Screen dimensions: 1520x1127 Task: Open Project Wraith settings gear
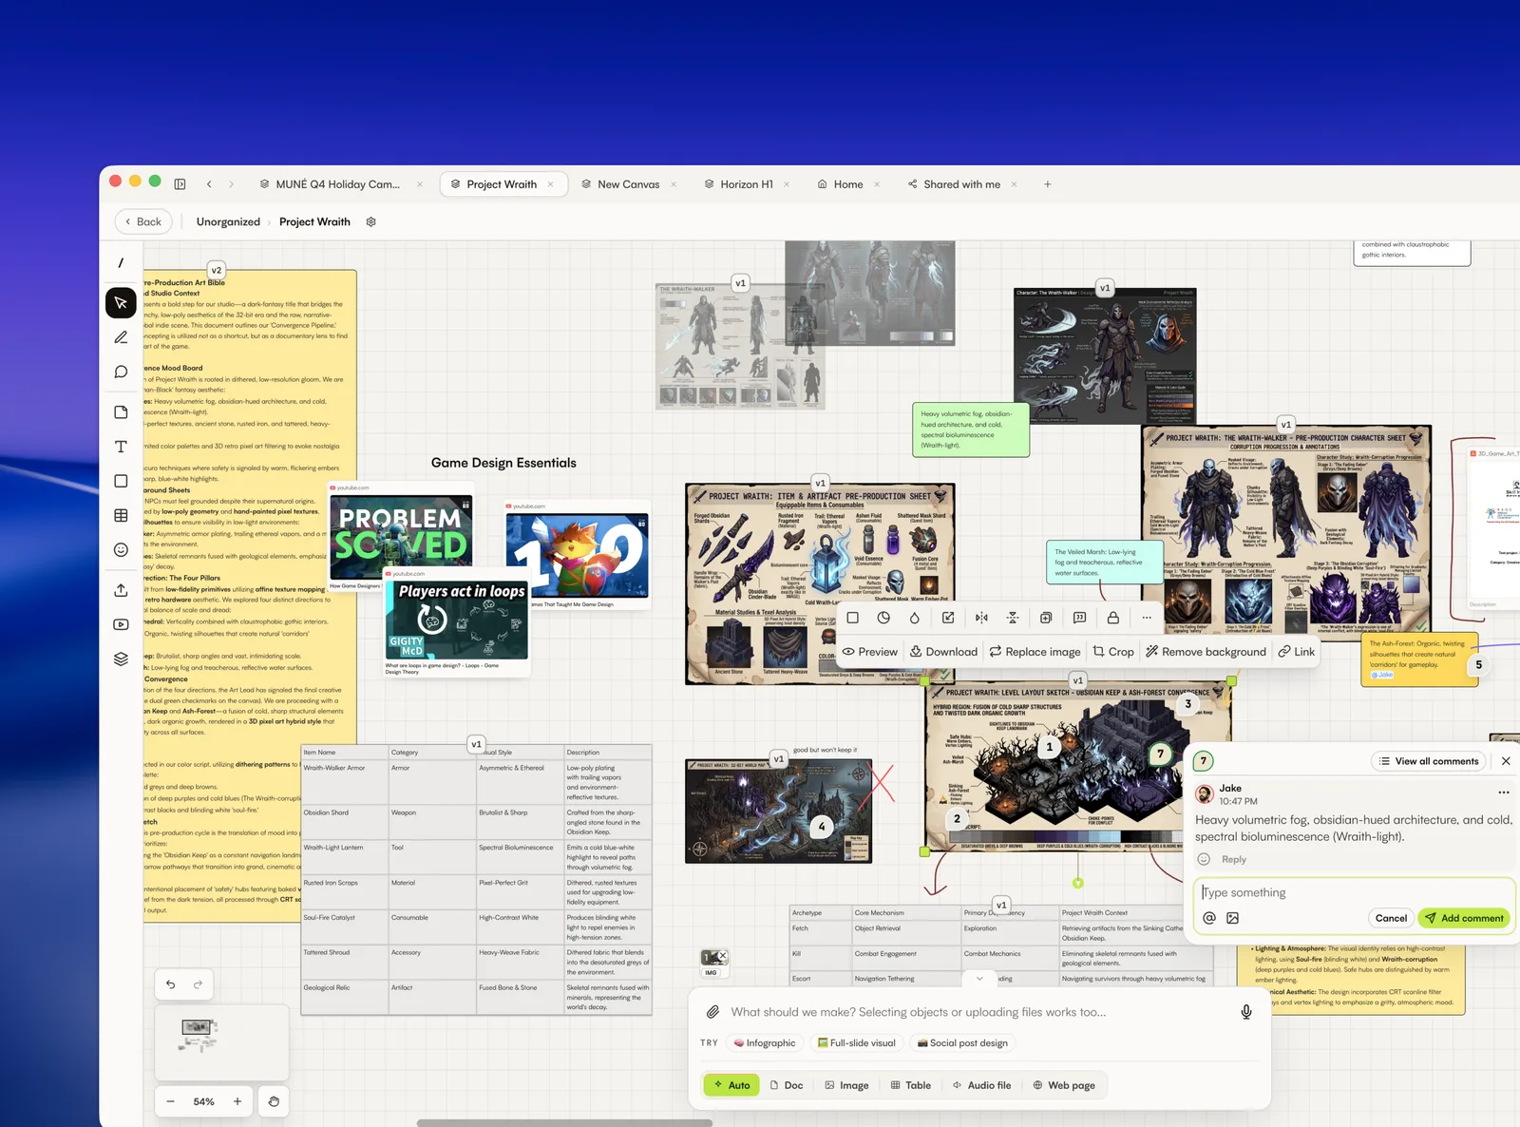click(371, 221)
